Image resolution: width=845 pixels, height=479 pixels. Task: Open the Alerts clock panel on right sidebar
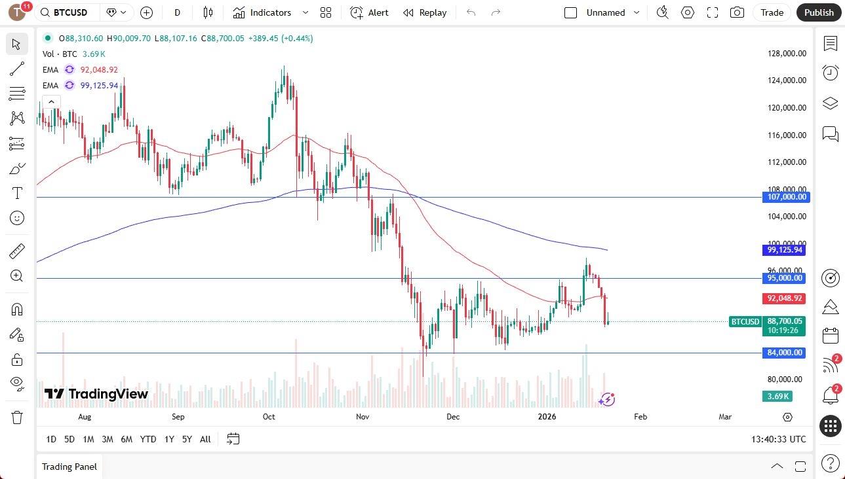(830, 73)
